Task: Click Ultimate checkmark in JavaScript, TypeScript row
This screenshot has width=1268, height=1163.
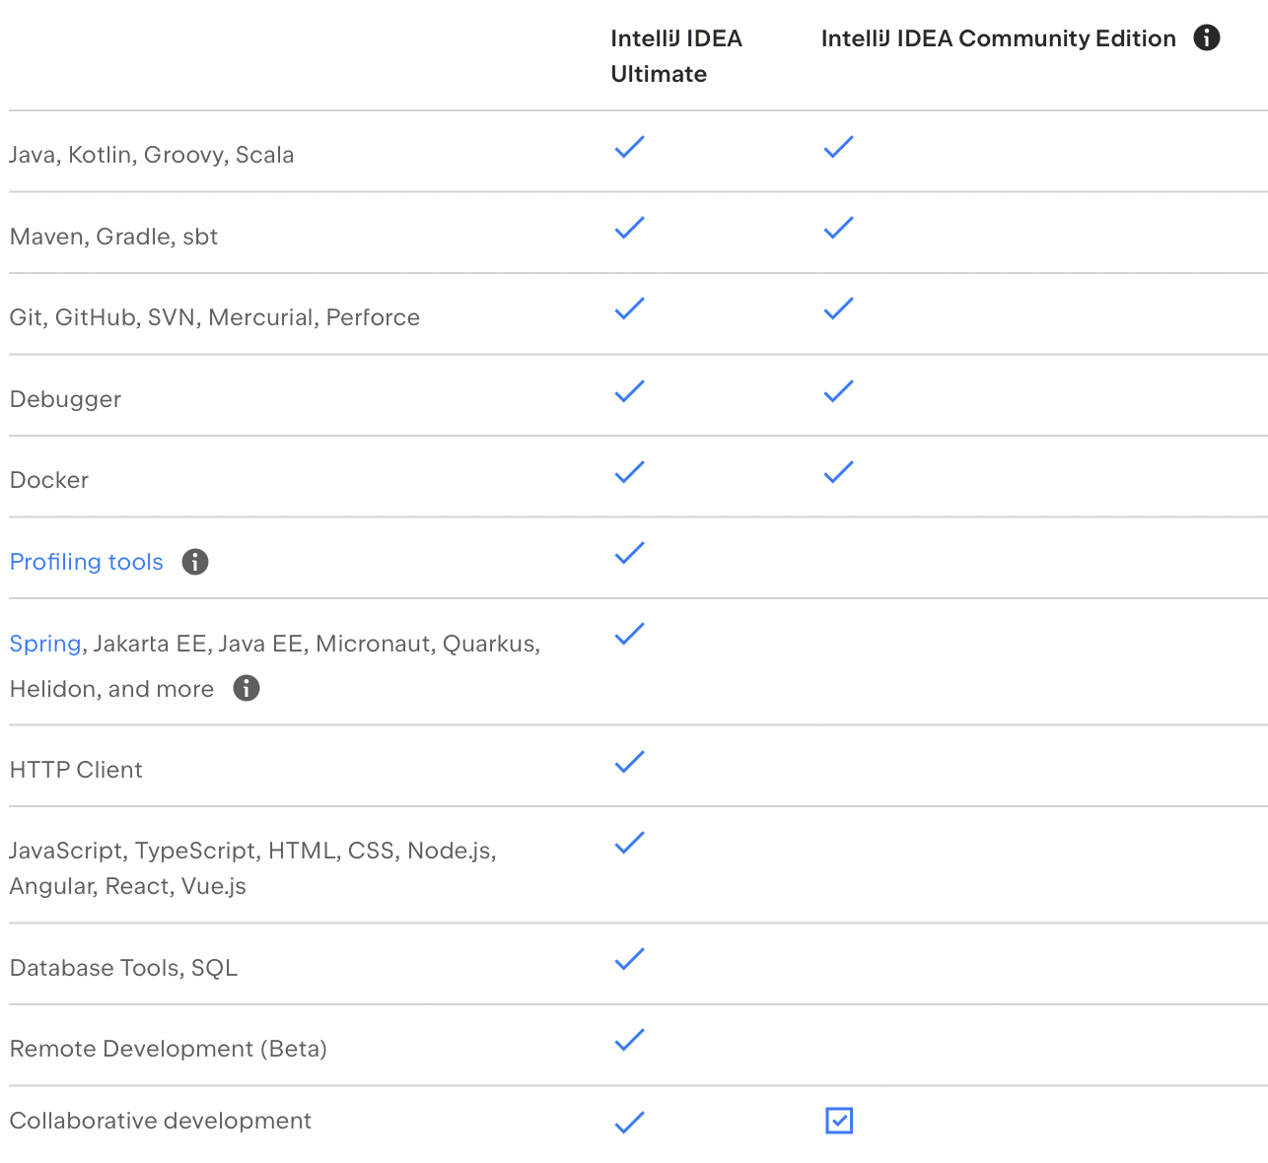Action: coord(630,843)
